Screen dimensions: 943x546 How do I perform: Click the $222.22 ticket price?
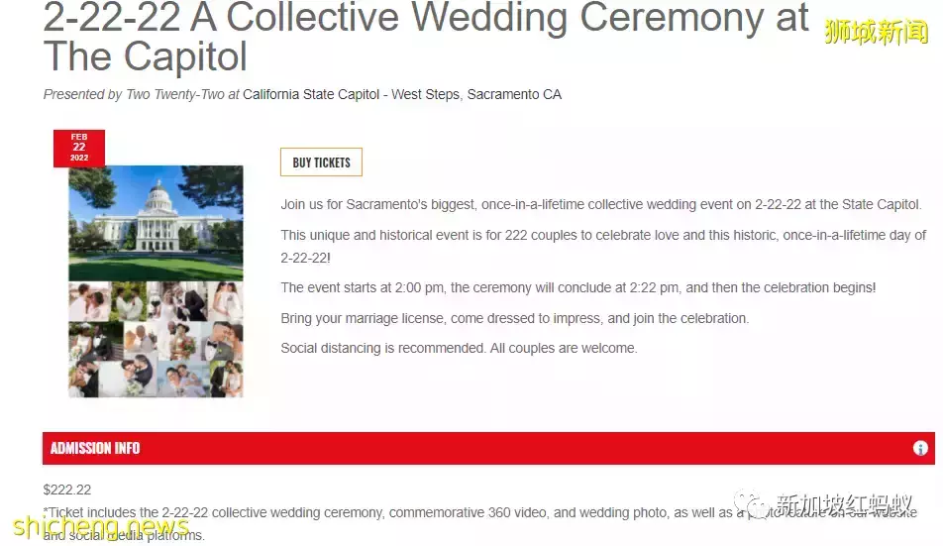pos(67,490)
